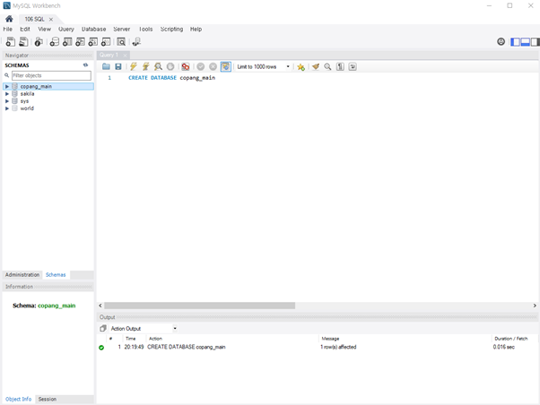Create a new table icon

pyautogui.click(x=67, y=42)
